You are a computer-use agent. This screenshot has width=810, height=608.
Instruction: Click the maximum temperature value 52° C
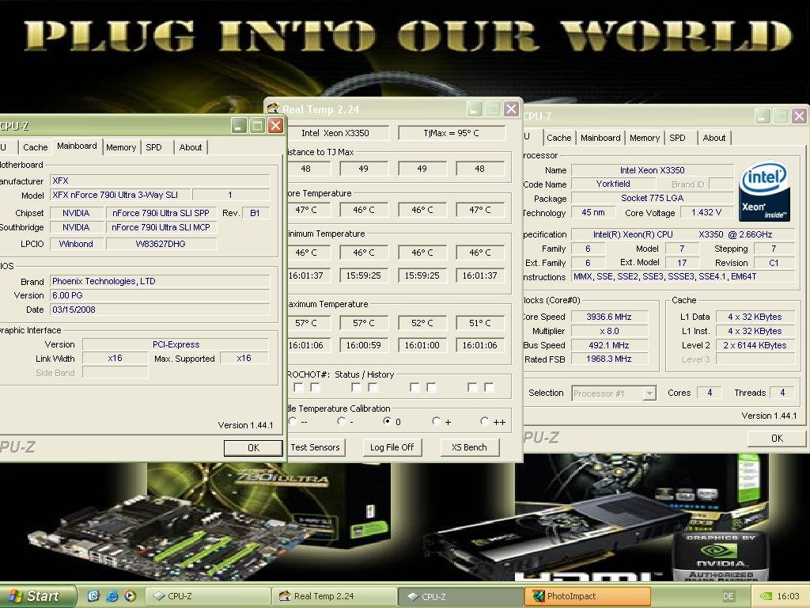point(422,323)
